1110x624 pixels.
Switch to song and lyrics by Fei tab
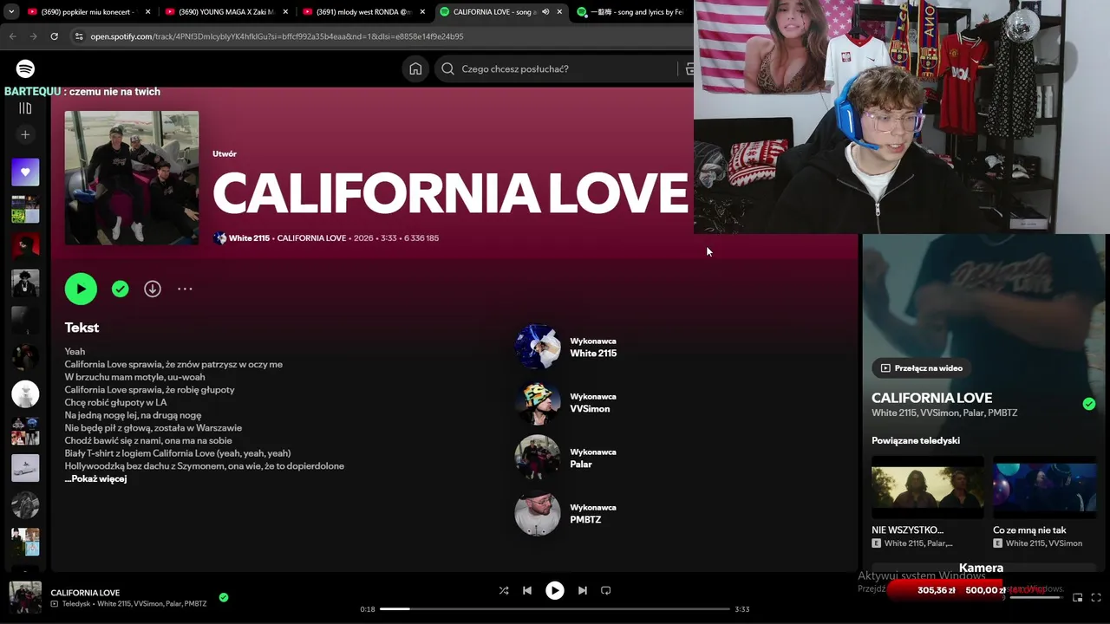631,12
